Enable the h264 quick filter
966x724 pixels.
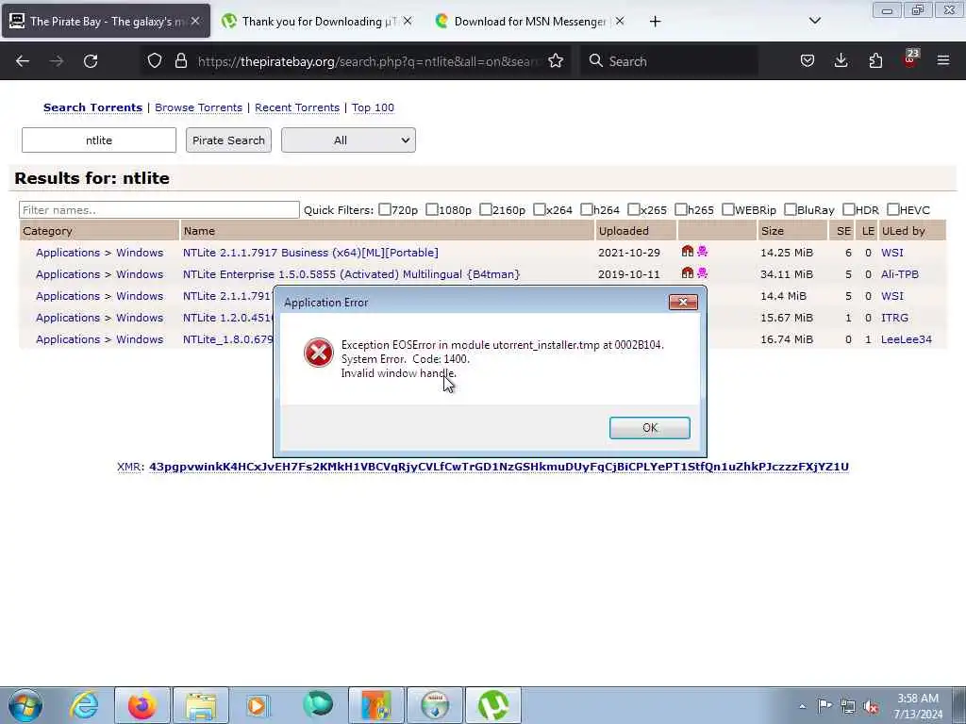[x=587, y=210]
